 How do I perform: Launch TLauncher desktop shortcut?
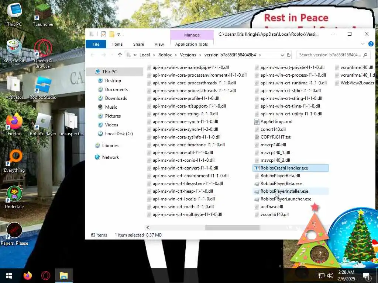coord(43,14)
